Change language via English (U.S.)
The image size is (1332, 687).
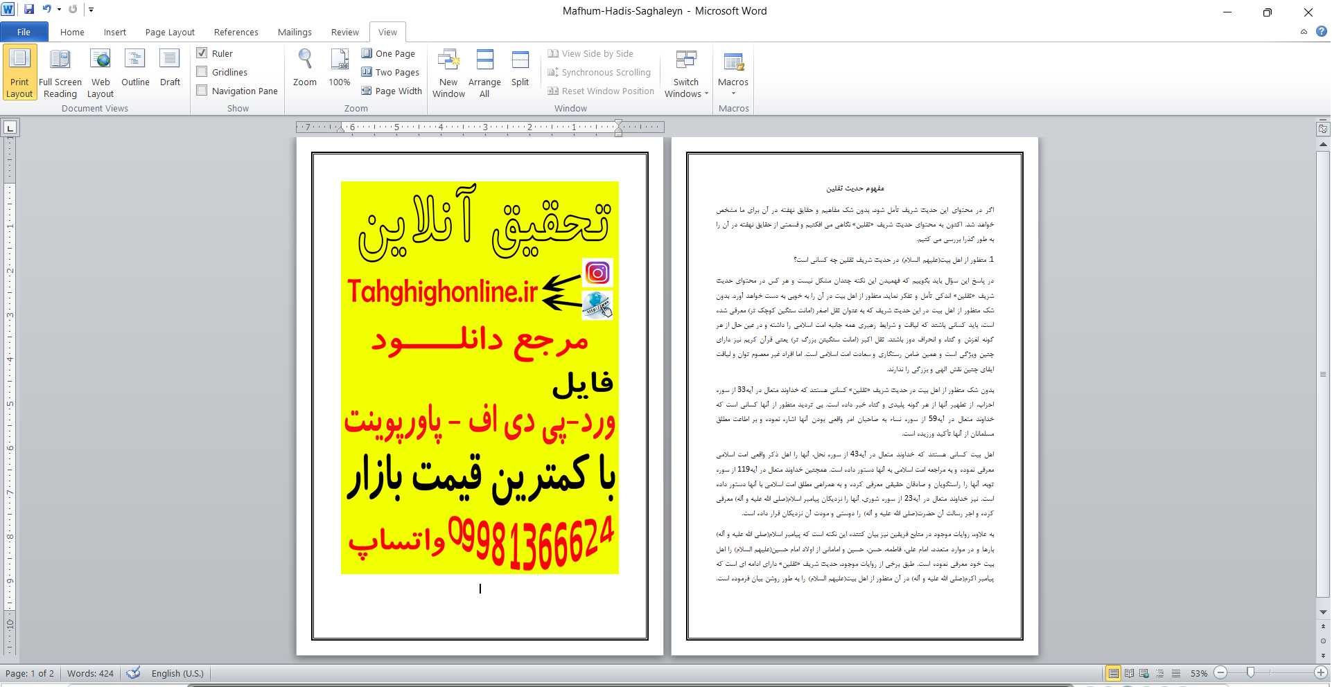[x=177, y=673]
